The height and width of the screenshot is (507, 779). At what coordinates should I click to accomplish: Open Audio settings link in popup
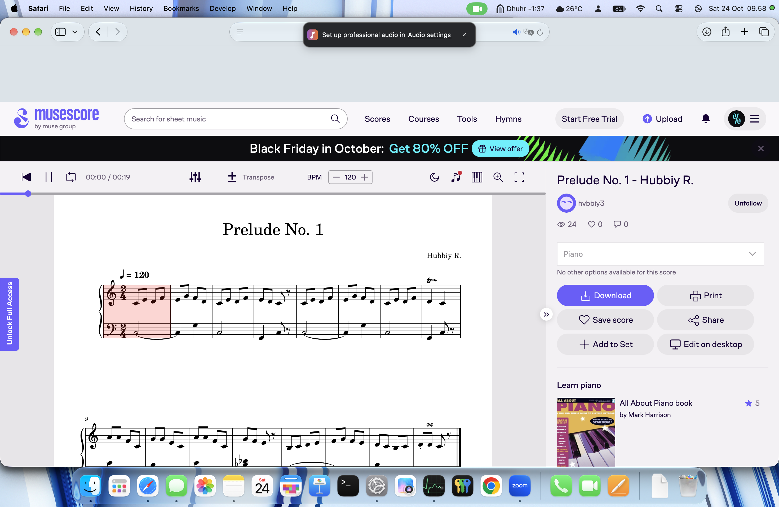click(429, 35)
